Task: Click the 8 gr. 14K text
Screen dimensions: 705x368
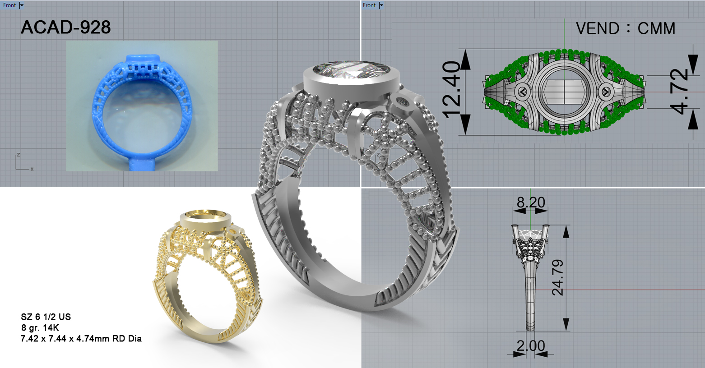Action: coord(40,327)
